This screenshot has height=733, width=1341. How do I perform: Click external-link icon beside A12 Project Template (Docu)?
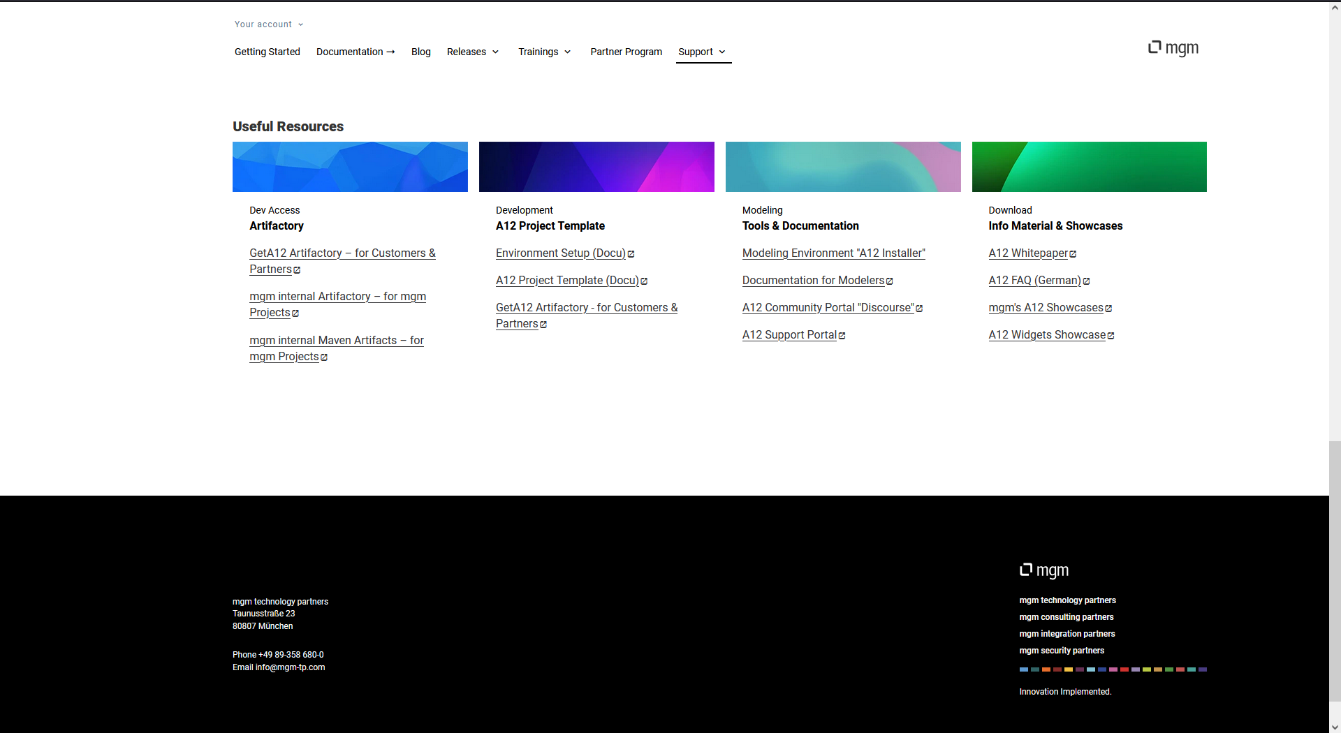pyautogui.click(x=644, y=281)
